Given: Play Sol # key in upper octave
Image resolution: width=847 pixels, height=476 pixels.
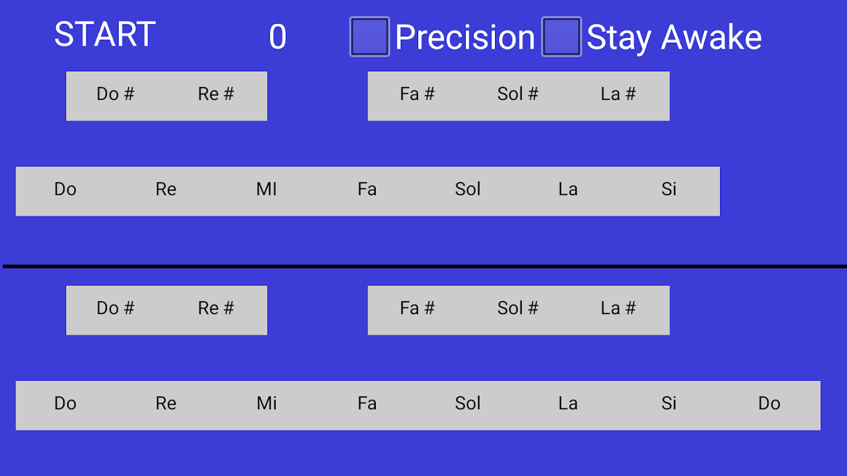Looking at the screenshot, I should pyautogui.click(x=518, y=94).
